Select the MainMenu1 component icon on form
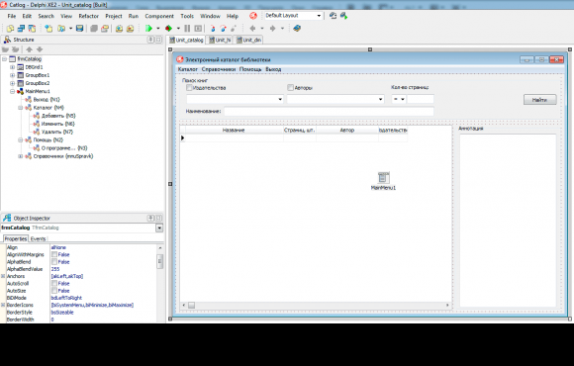Viewport: 574px width, 366px height. tap(383, 177)
